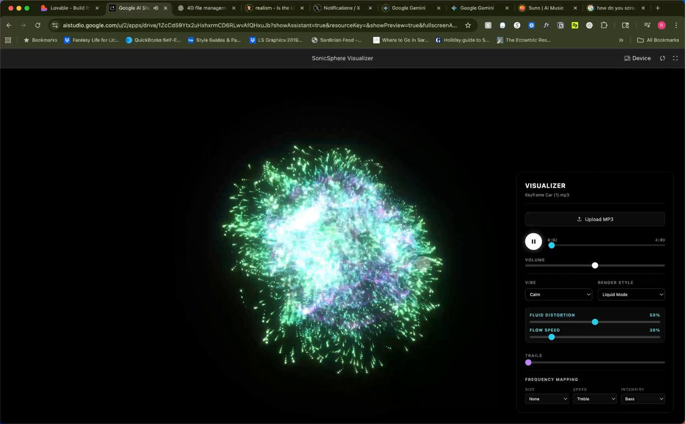Click the 0:02 elapsed time
This screenshot has height=424, width=685.
(x=552, y=240)
